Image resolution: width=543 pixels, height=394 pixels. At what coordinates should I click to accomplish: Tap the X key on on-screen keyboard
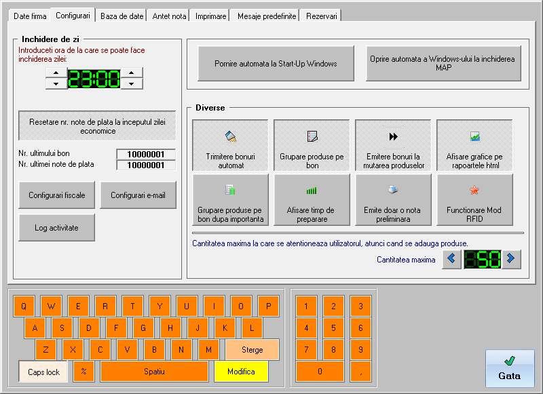[x=73, y=350]
